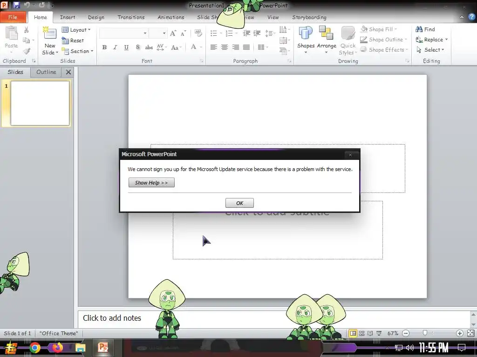This screenshot has width=477, height=357.
Task: Switch to Slide Sorter view icon
Action: click(x=361, y=333)
